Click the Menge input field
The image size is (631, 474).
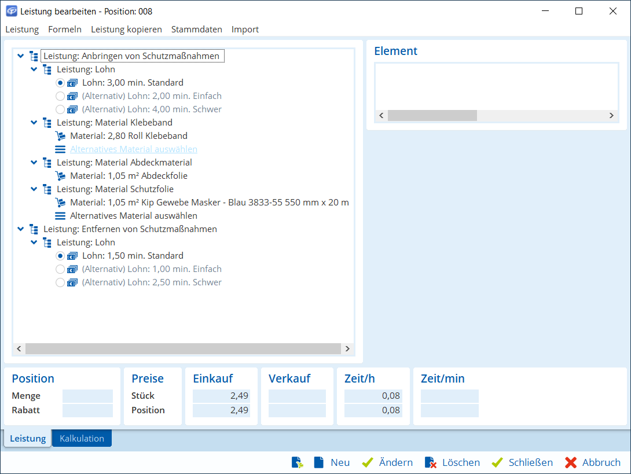[x=87, y=396]
